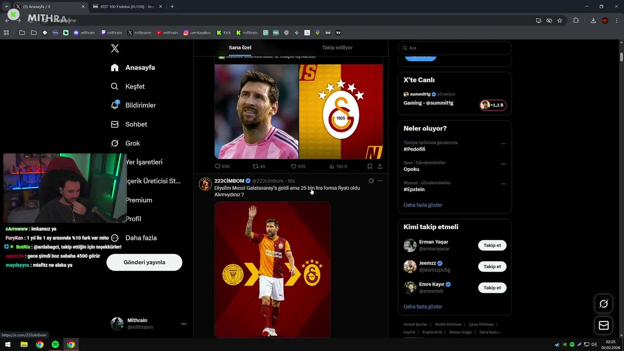Screen dimensions: 624x351
Task: Open floating messages envelope button
Action: pyautogui.click(x=604, y=326)
